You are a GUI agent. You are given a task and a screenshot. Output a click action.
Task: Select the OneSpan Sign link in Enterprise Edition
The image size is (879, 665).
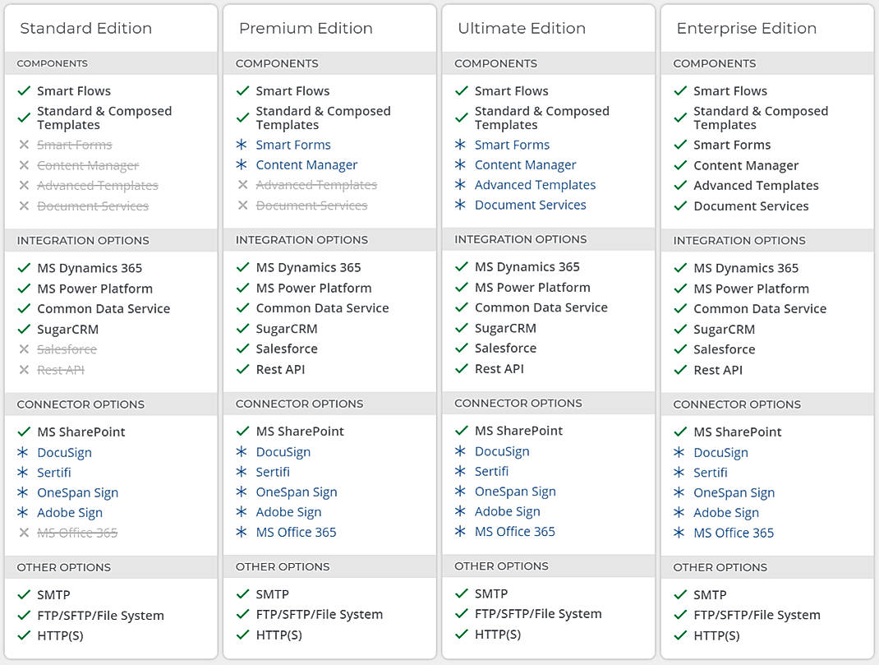[x=734, y=492]
